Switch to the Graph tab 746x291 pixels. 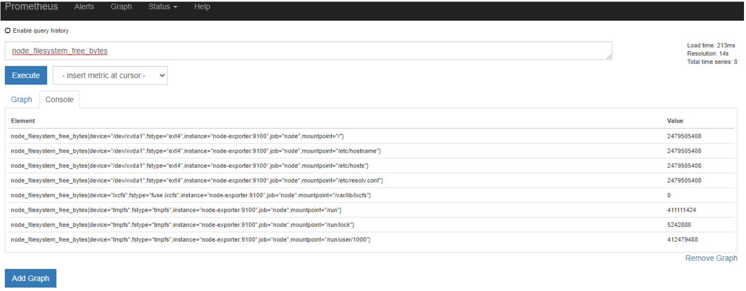point(21,99)
